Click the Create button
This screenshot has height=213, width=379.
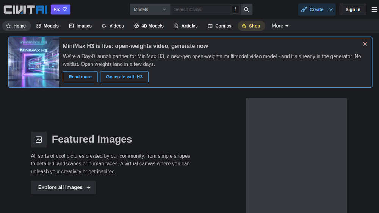pyautogui.click(x=313, y=9)
